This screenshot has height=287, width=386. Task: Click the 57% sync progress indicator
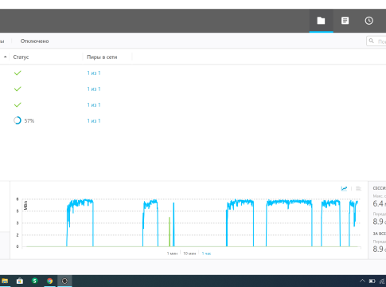[x=18, y=120]
